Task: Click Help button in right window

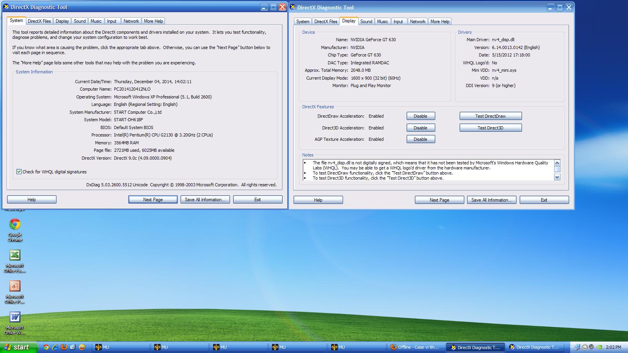Action: pos(318,200)
